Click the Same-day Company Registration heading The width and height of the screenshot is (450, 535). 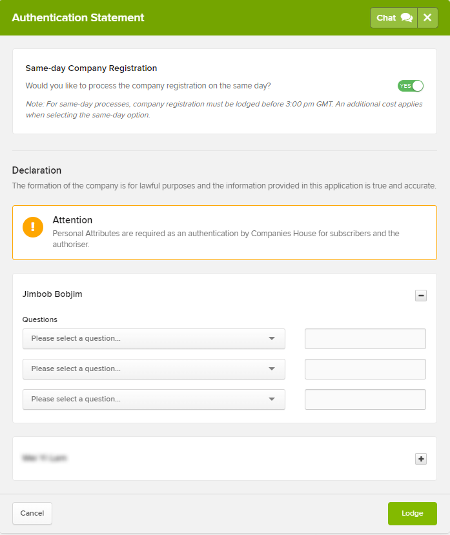pyautogui.click(x=91, y=68)
